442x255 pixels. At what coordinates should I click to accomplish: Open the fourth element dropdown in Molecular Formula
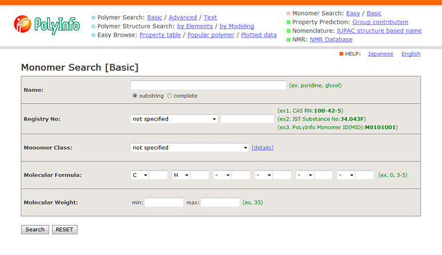tap(264, 175)
